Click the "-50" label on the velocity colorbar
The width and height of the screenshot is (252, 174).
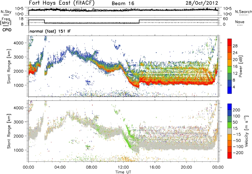[x=237, y=140]
